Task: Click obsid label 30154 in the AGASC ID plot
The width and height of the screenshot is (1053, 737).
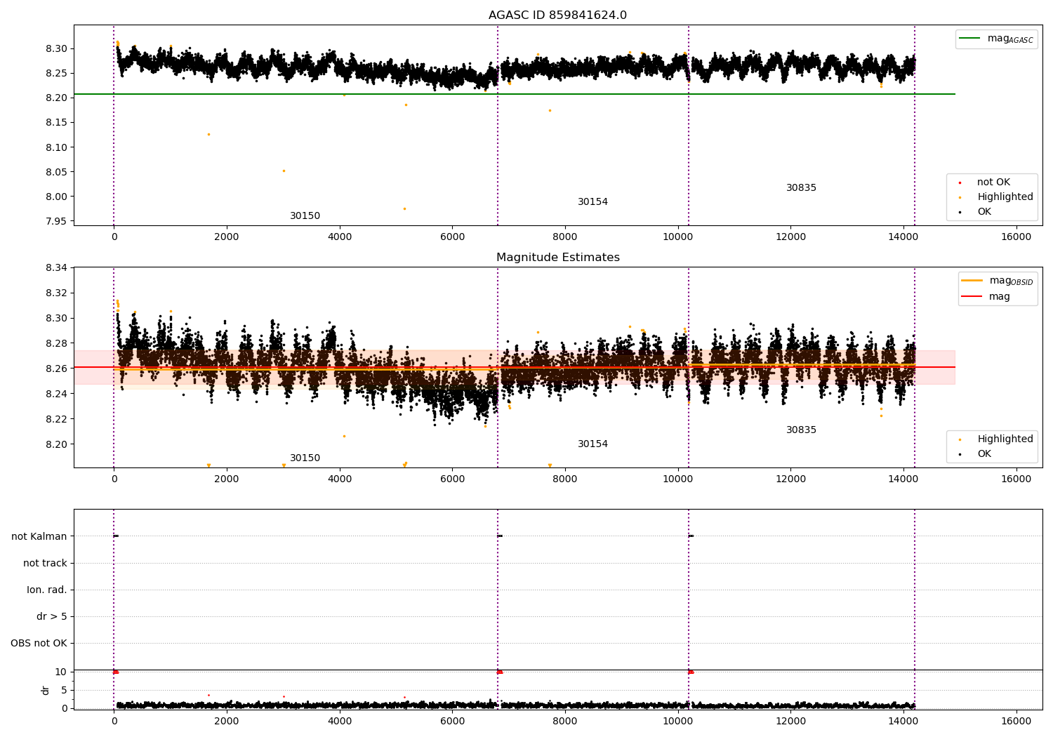Action: 592,202
